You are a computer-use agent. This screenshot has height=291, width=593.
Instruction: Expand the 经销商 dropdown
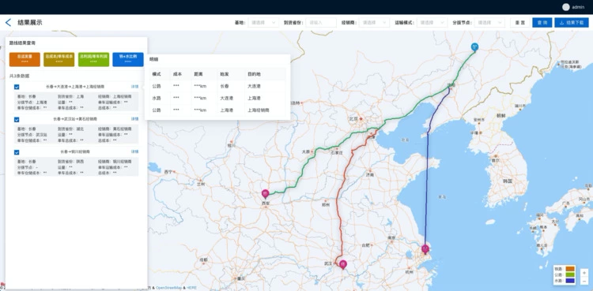pos(374,23)
